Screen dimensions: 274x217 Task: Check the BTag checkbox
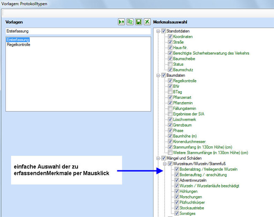(169, 92)
